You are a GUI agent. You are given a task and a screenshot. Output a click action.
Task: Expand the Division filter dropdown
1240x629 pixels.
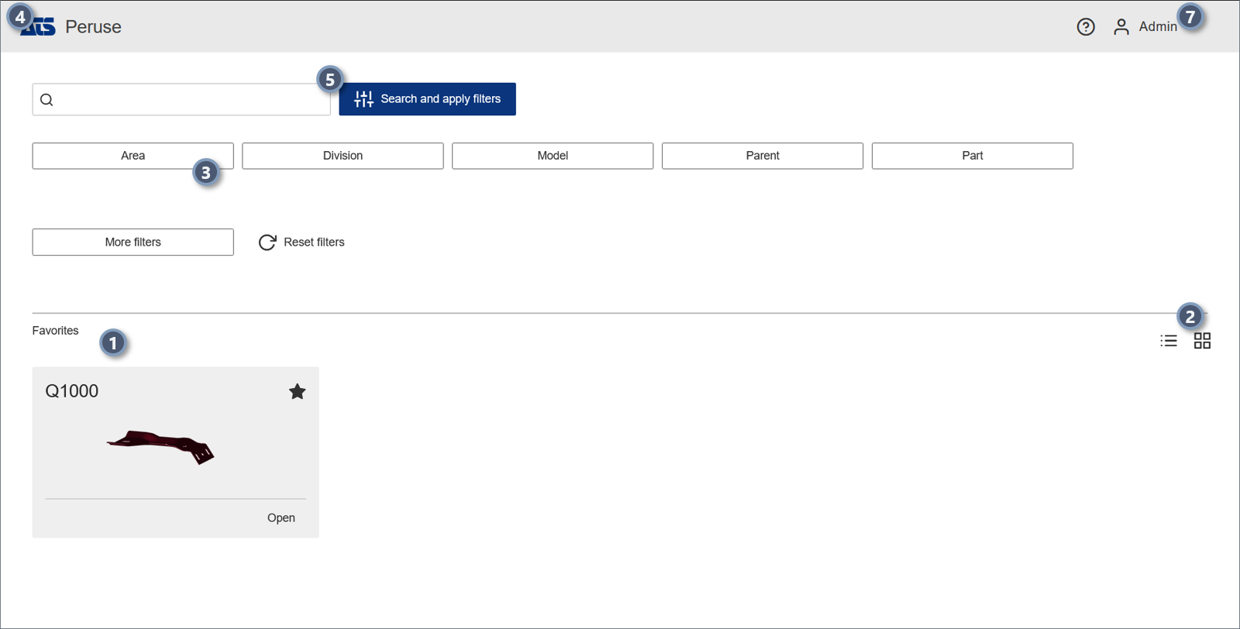point(343,156)
